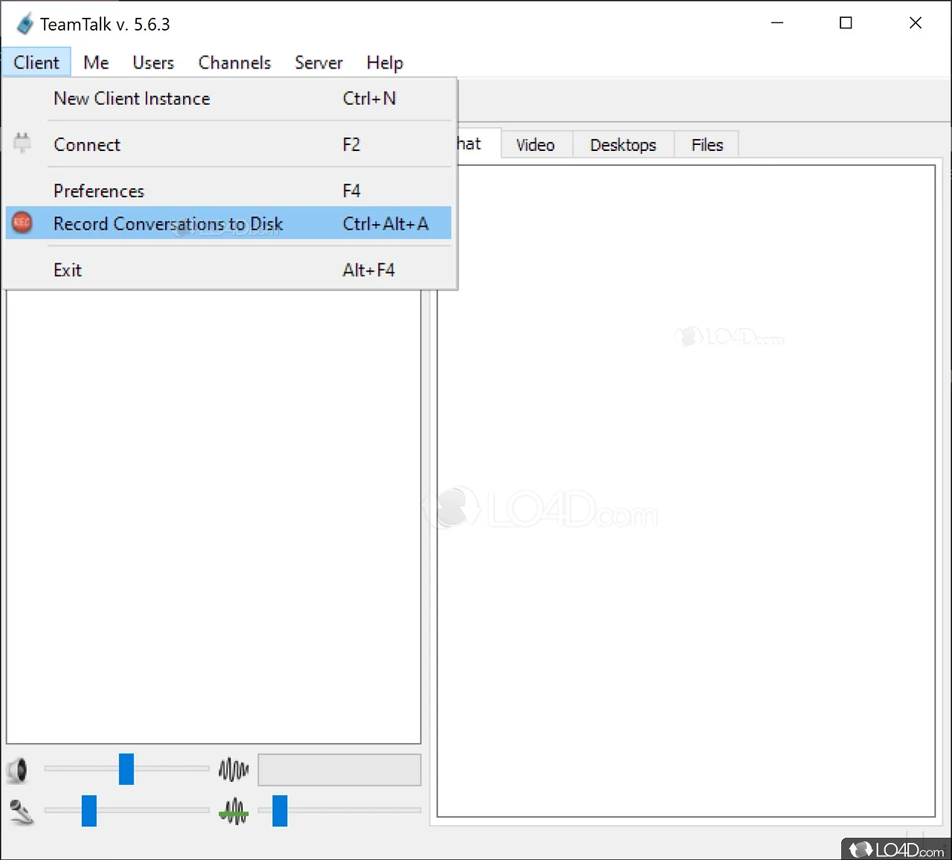Choose New Client Instance

pyautogui.click(x=228, y=98)
